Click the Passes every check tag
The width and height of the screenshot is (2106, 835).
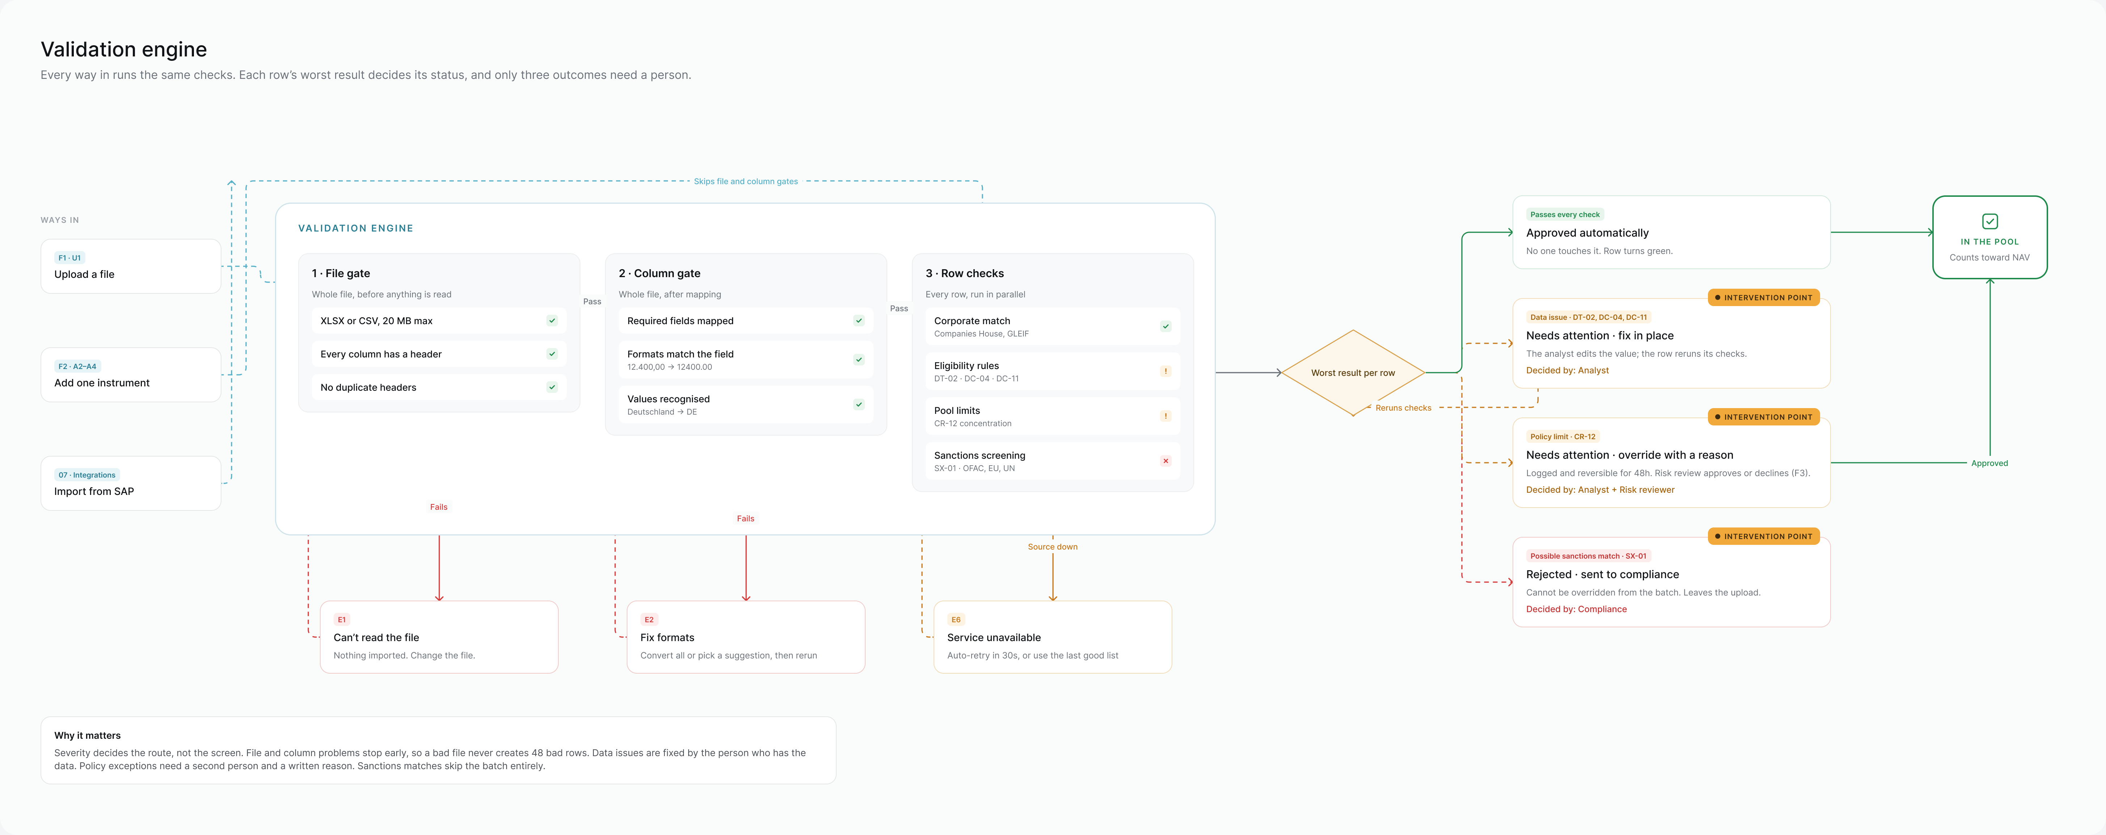(1565, 214)
